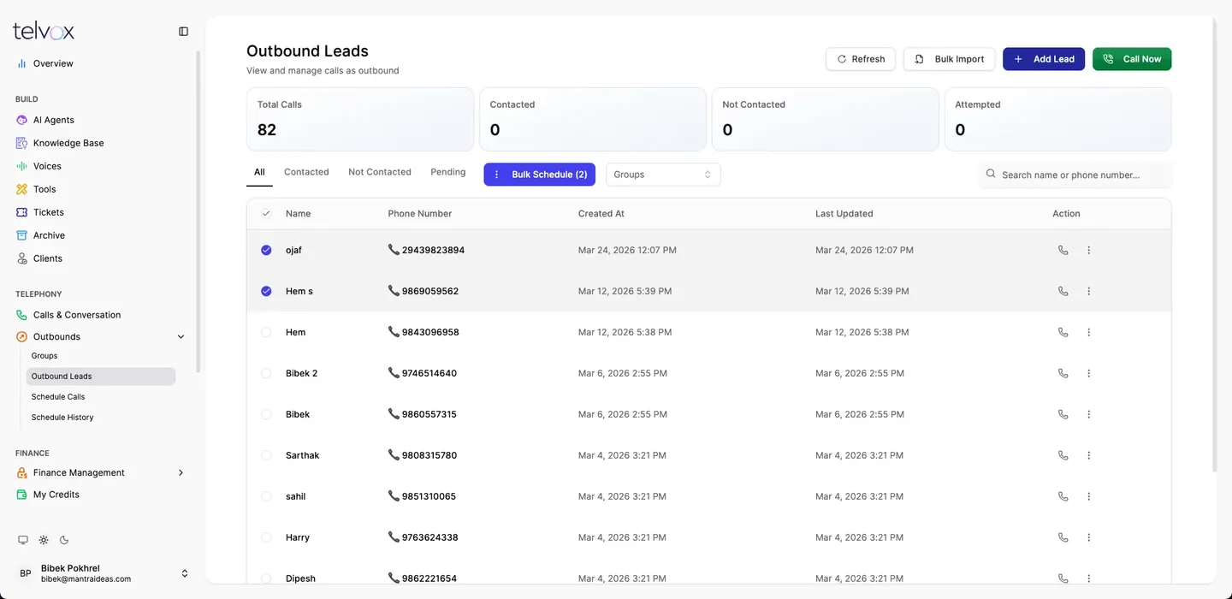Switch to dark theme moon icon
This screenshot has width=1232, height=599.
coord(64,540)
